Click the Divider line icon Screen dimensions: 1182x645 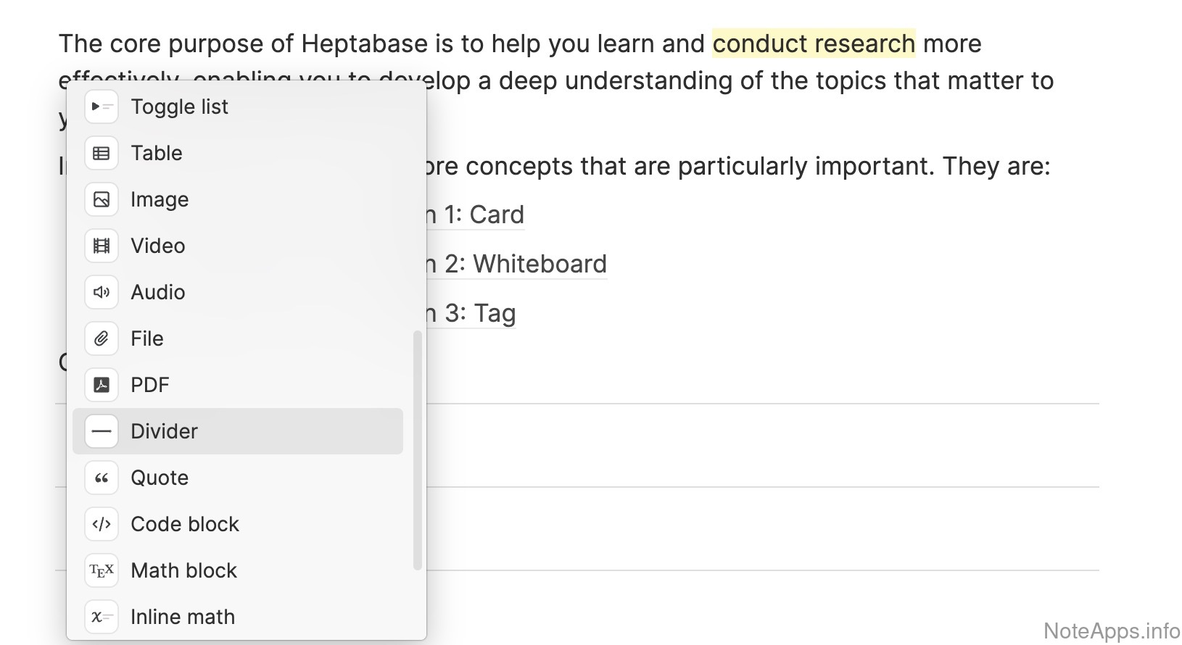point(102,432)
